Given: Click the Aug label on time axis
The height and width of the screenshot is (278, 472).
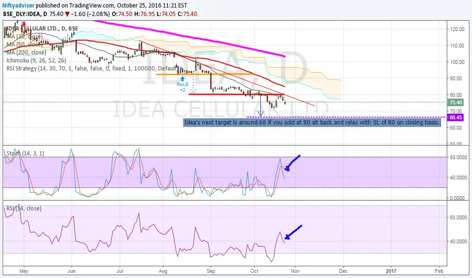Looking at the screenshot, I should (163, 271).
